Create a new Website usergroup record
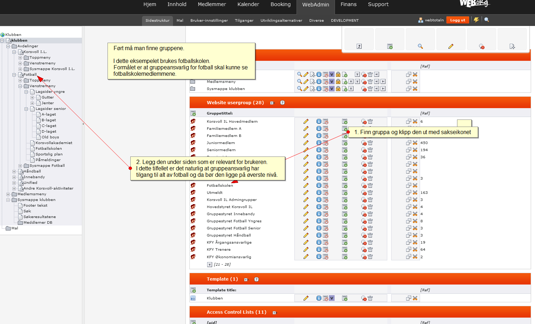The image size is (535, 324). coord(193,113)
